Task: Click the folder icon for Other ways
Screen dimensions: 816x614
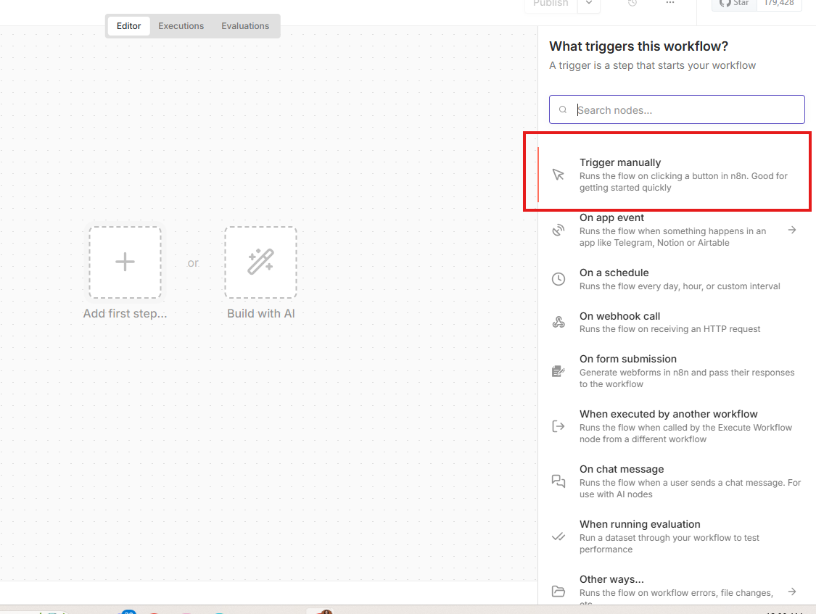Action: [x=558, y=591]
